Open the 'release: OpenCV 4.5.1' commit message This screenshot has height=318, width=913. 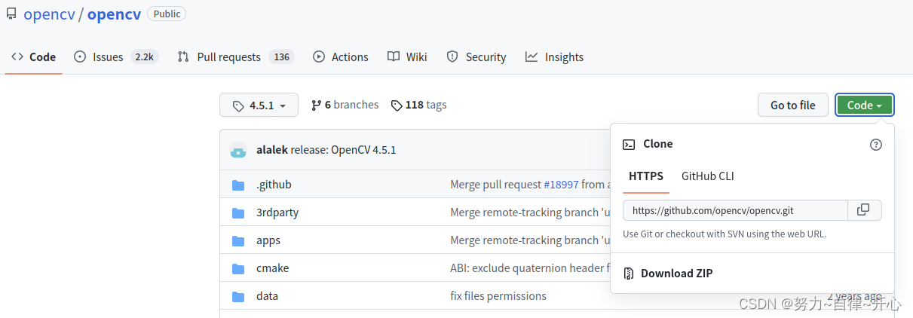click(x=343, y=149)
